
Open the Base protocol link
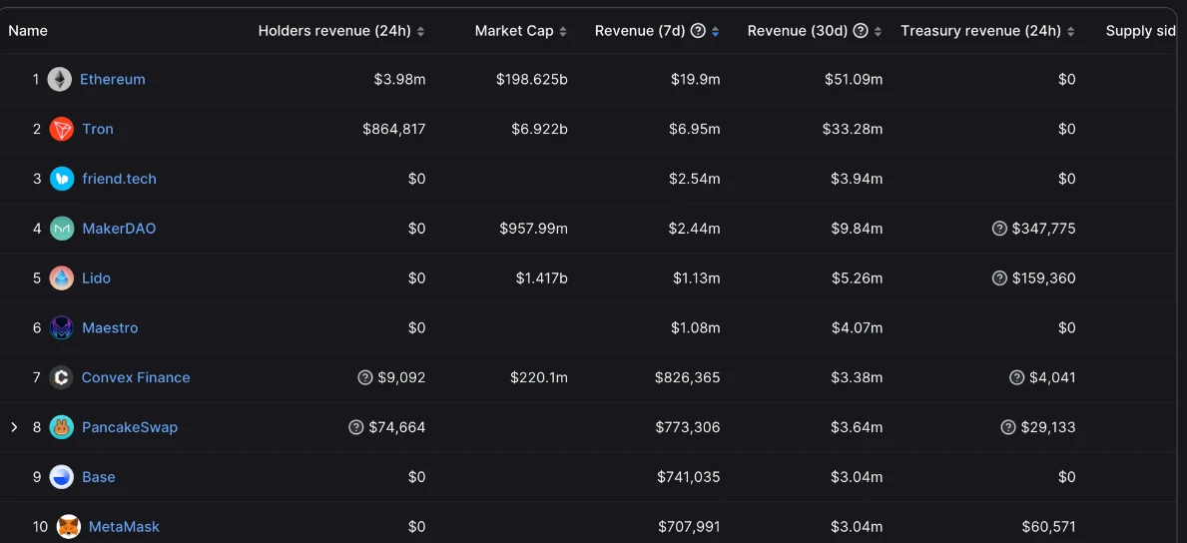(x=99, y=477)
